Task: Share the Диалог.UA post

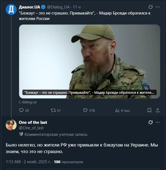Action: [x=158, y=110]
